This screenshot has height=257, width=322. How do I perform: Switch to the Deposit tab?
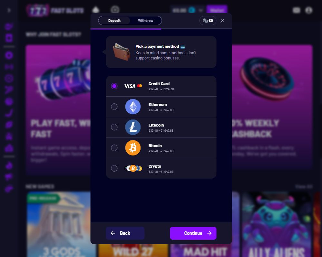114,21
